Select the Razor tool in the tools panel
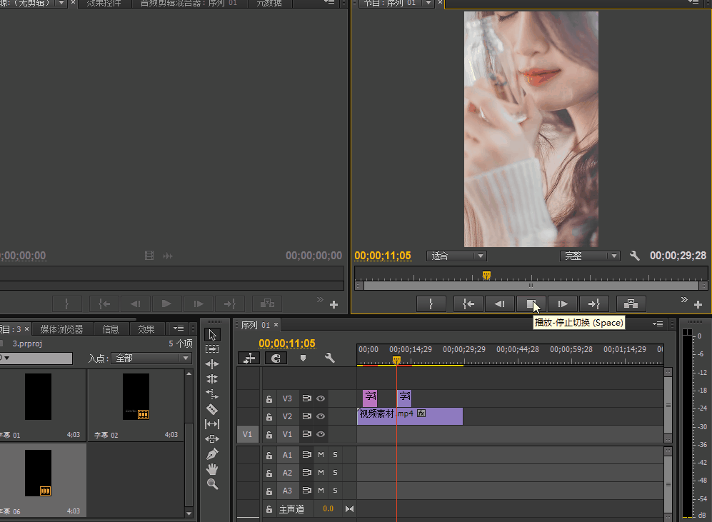This screenshot has width=712, height=522. point(212,409)
